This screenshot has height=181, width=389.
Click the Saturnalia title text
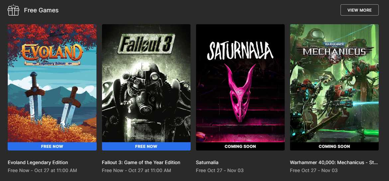207,162
